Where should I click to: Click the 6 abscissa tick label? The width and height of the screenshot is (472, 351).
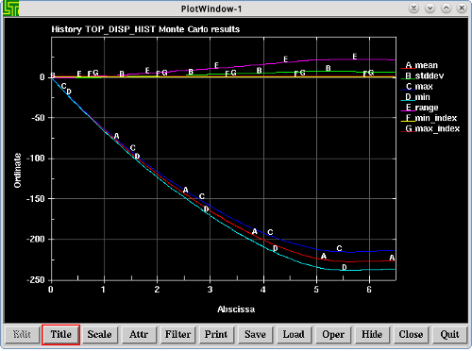[369, 289]
